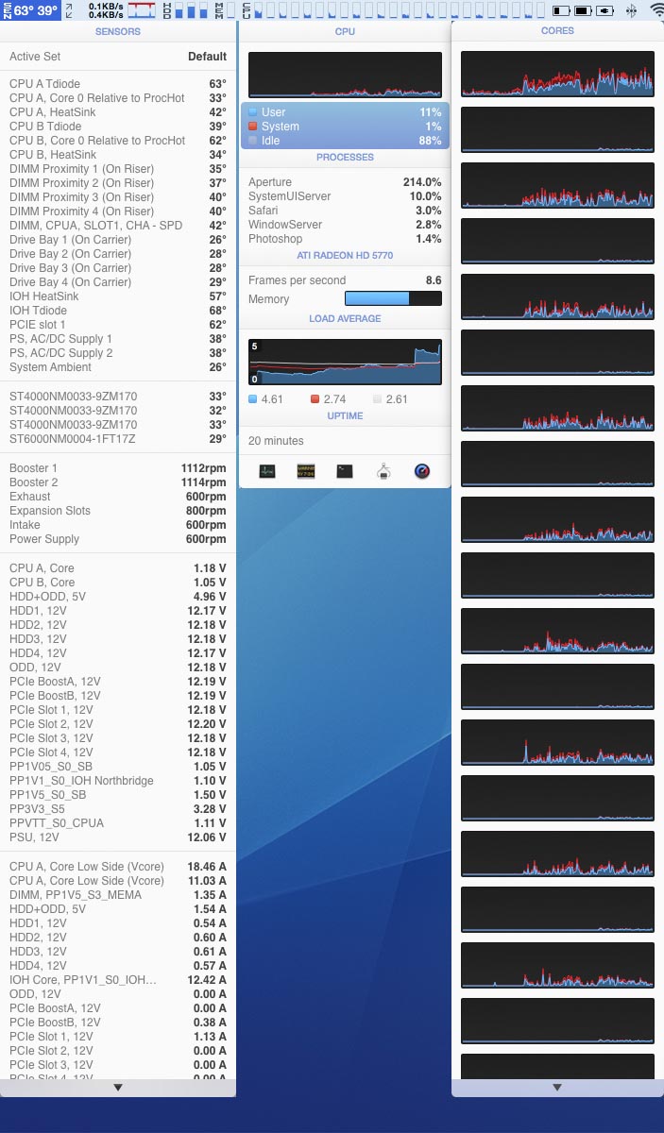The image size is (664, 1133).
Task: Open iStat Menus gauge icon
Action: tap(422, 471)
